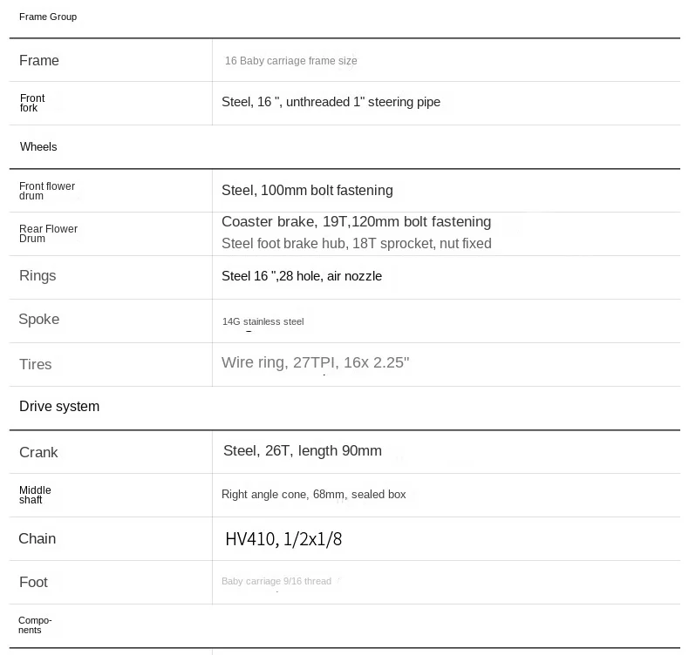689x655 pixels.
Task: Click the '16 Baby carriage frame size' text
Action: click(291, 61)
